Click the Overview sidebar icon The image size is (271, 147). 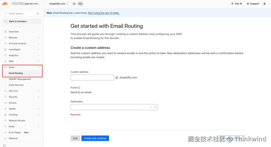(5, 32)
